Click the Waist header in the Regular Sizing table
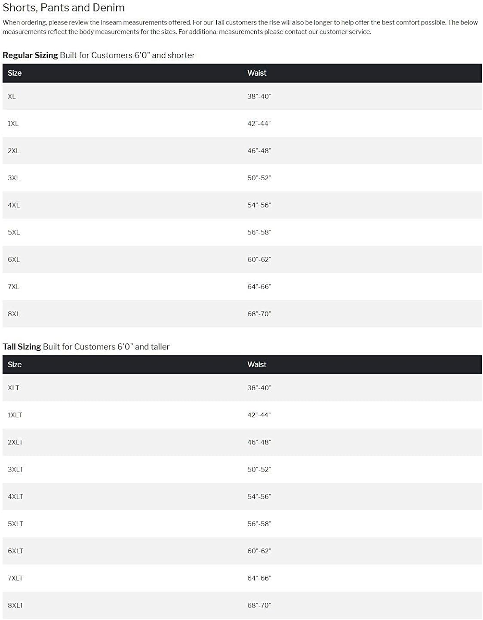483x620 pixels. click(257, 73)
